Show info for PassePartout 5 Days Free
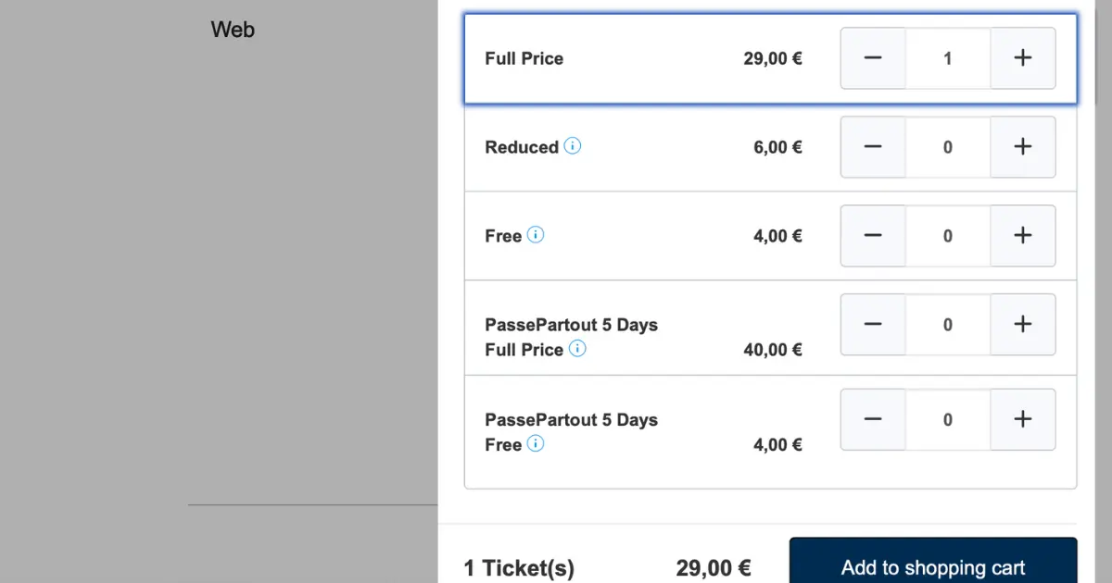This screenshot has width=1112, height=583. click(x=536, y=444)
